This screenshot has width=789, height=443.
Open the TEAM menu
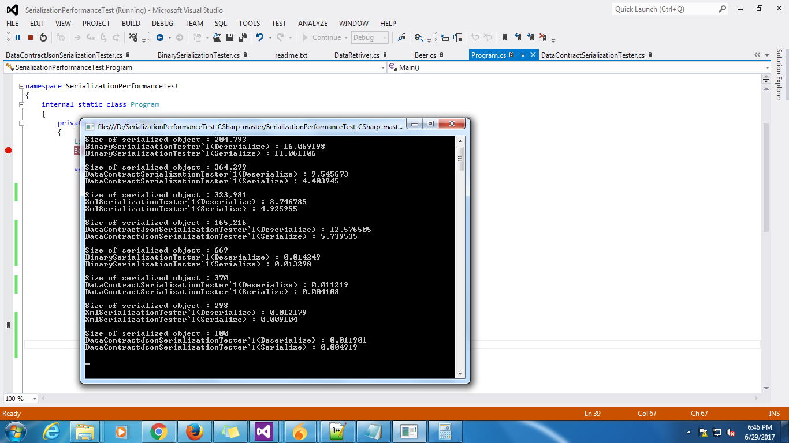point(194,24)
